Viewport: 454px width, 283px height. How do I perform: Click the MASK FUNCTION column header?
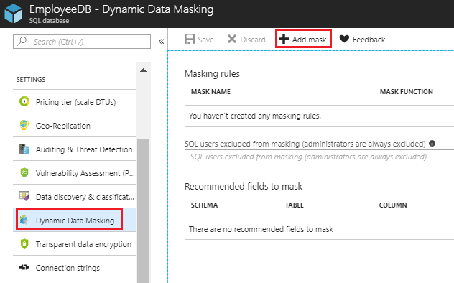pos(406,92)
